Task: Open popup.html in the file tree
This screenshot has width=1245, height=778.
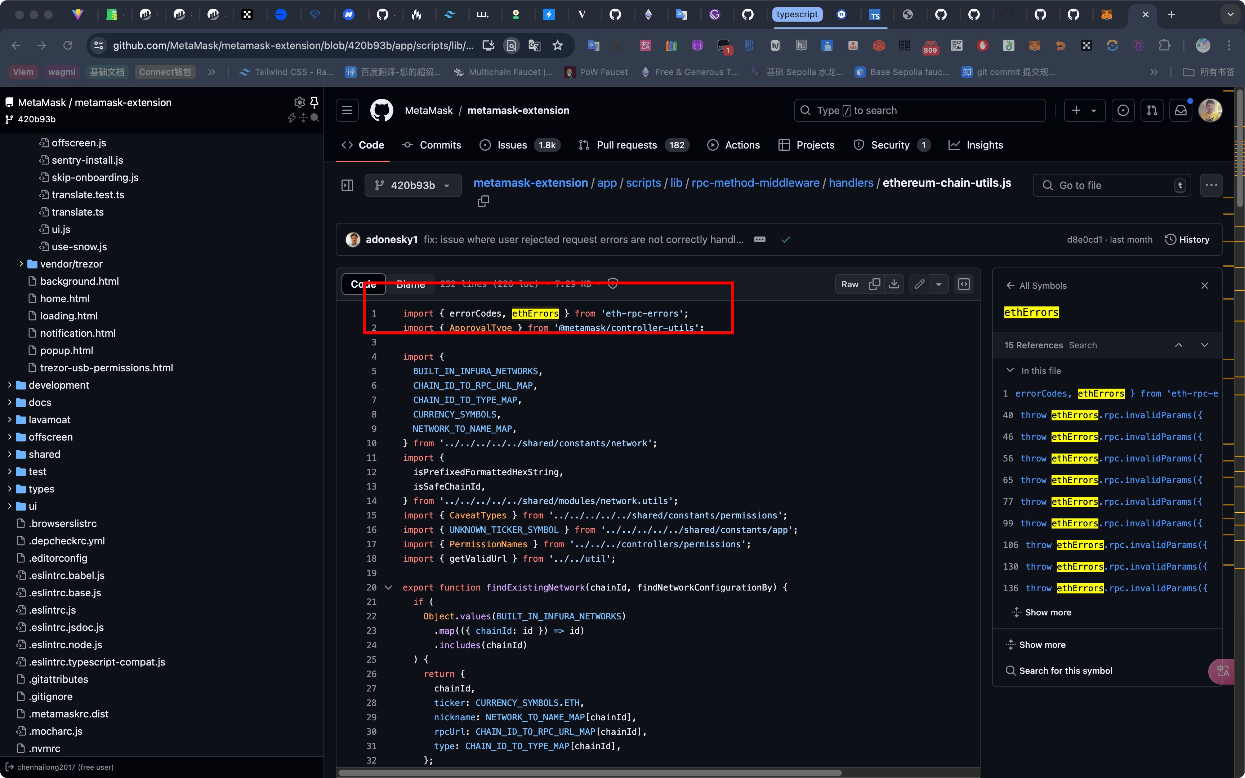Action: (67, 350)
